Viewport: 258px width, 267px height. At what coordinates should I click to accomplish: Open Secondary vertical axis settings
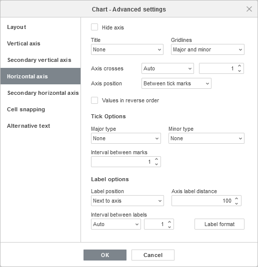pyautogui.click(x=40, y=60)
